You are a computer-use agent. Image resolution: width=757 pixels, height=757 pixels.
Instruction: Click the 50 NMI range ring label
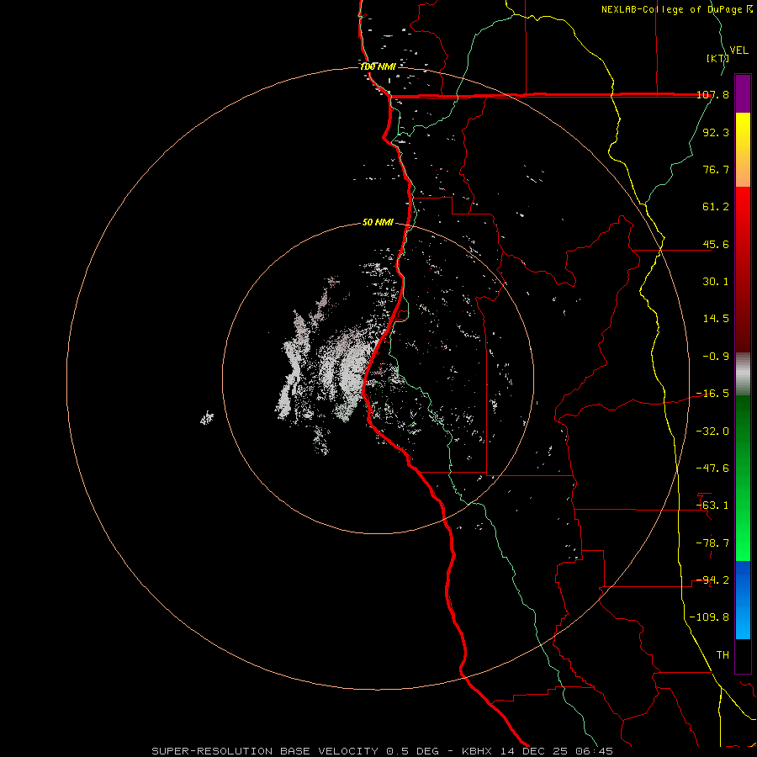pos(378,223)
